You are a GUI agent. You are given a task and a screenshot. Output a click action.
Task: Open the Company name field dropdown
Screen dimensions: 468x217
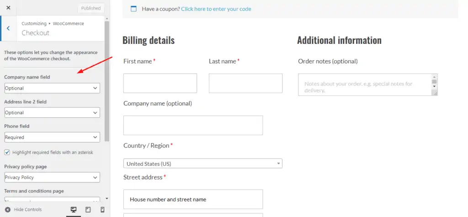coord(52,88)
